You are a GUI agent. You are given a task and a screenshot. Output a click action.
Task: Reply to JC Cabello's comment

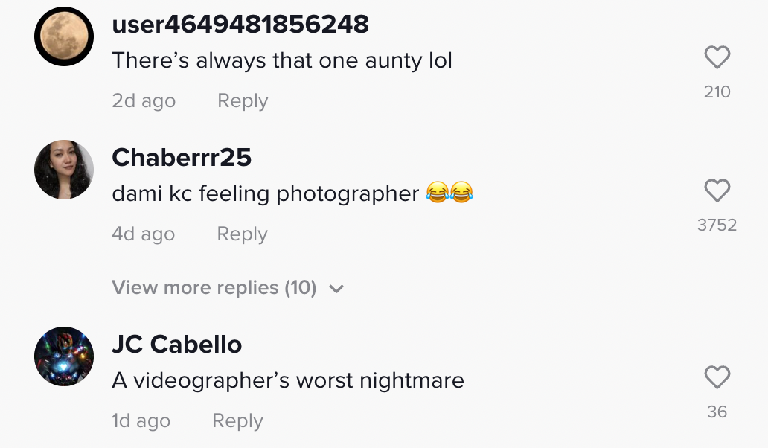tap(237, 421)
